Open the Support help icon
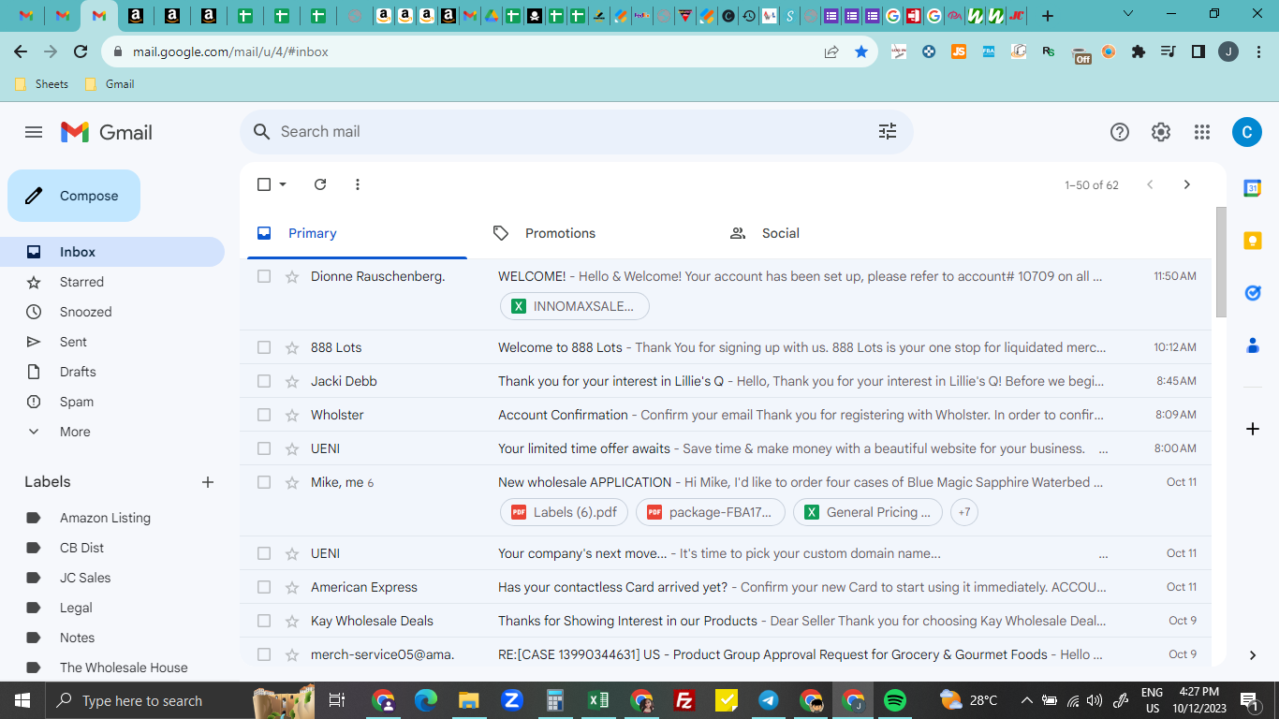Viewport: 1279px width, 719px height. (1120, 132)
